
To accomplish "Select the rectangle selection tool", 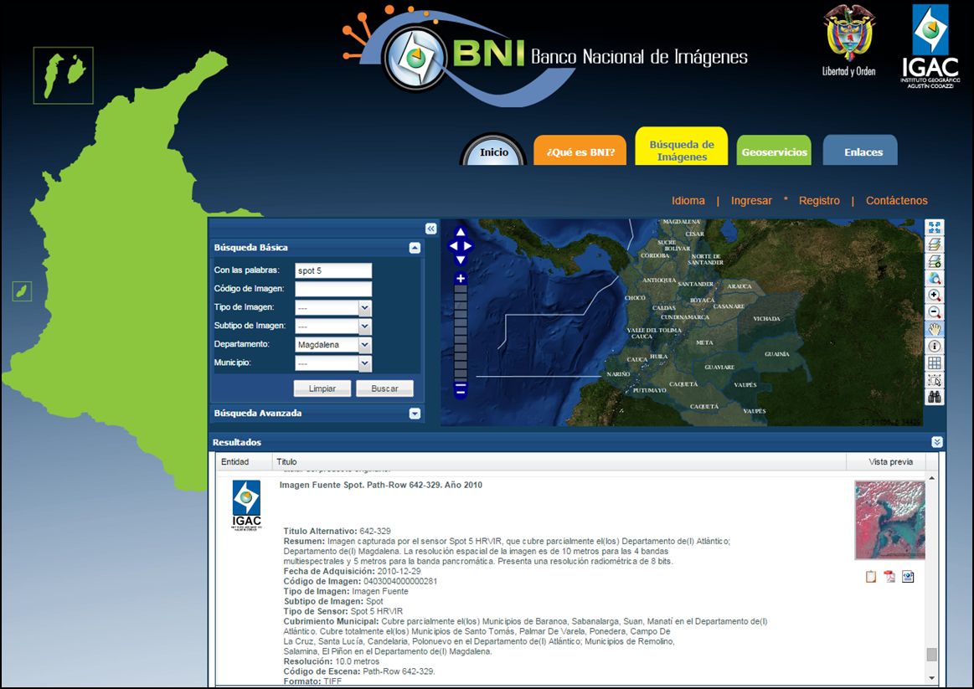I will pos(935,380).
